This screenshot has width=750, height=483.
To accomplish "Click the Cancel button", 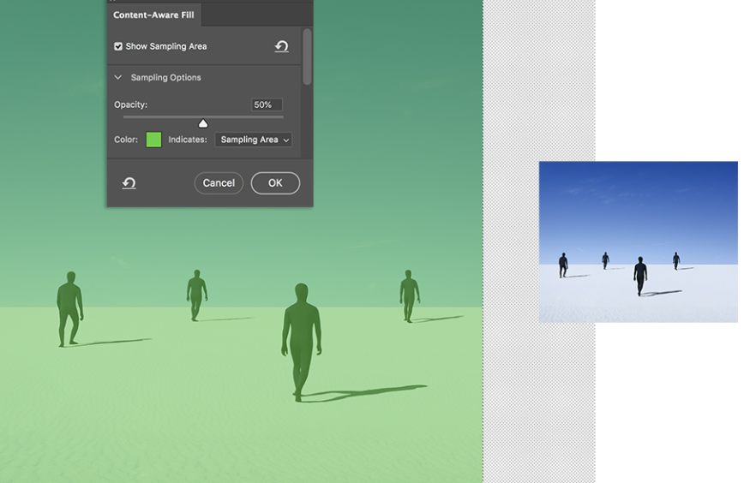I will pyautogui.click(x=219, y=183).
